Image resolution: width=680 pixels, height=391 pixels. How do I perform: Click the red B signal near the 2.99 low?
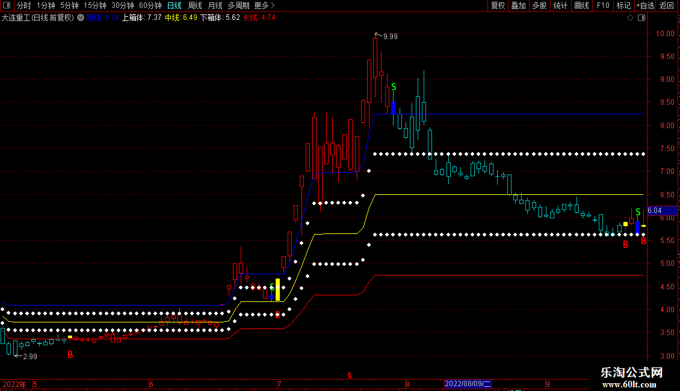[70, 354]
